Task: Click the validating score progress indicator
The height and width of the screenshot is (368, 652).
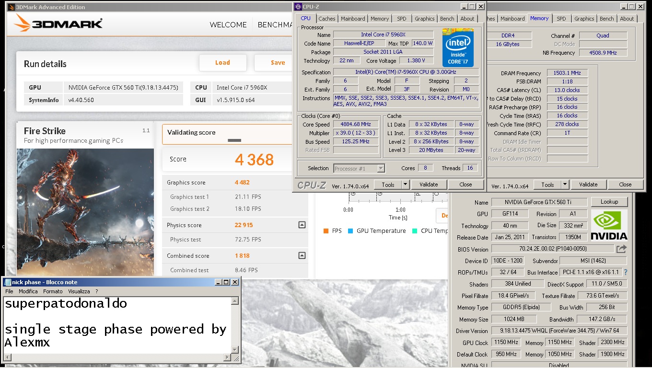Action: pyautogui.click(x=234, y=140)
